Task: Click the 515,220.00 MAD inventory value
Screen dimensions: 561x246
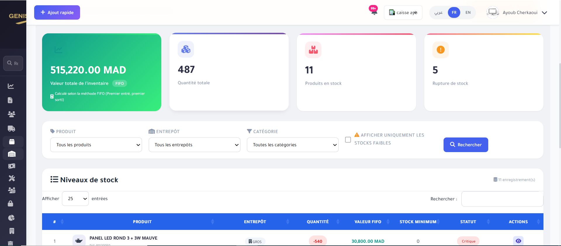Action: point(88,70)
